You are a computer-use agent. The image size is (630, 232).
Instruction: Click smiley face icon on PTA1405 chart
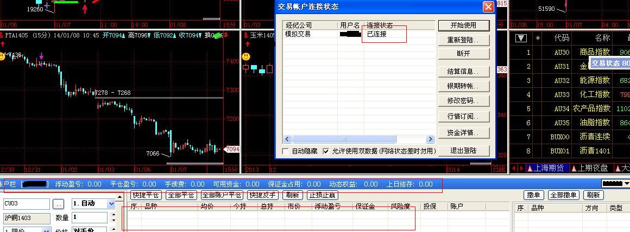click(x=2, y=56)
